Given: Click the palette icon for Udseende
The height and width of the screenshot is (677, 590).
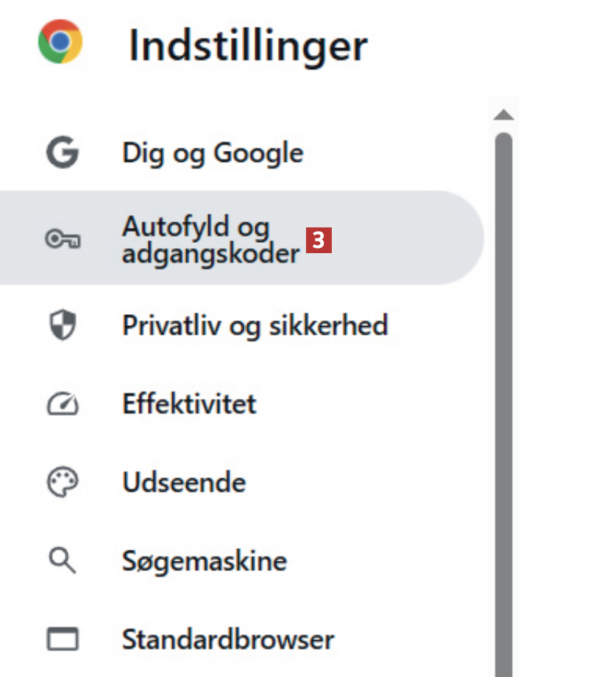Looking at the screenshot, I should point(63,483).
